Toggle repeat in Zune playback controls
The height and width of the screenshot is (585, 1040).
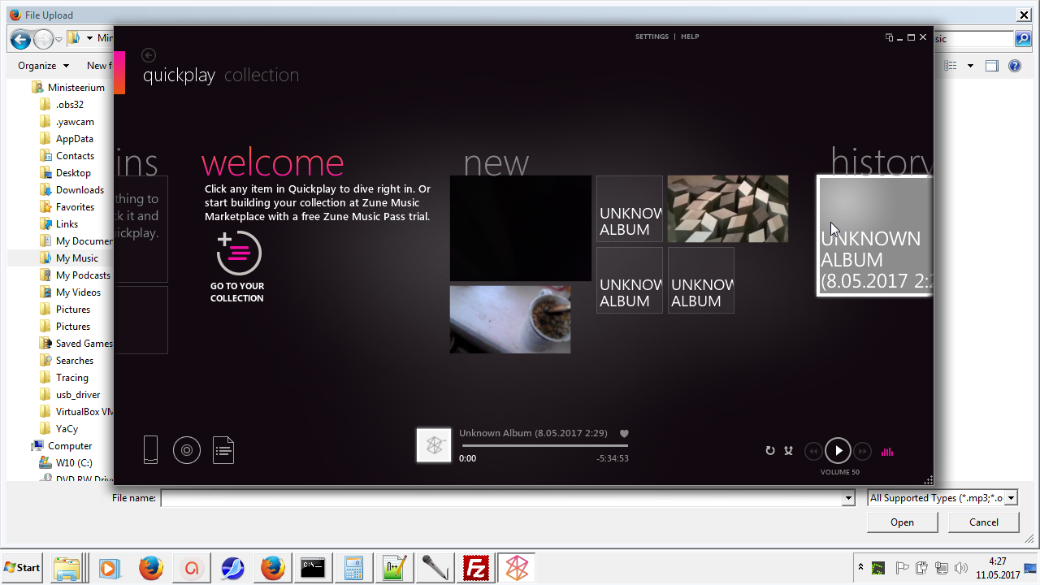tap(770, 450)
